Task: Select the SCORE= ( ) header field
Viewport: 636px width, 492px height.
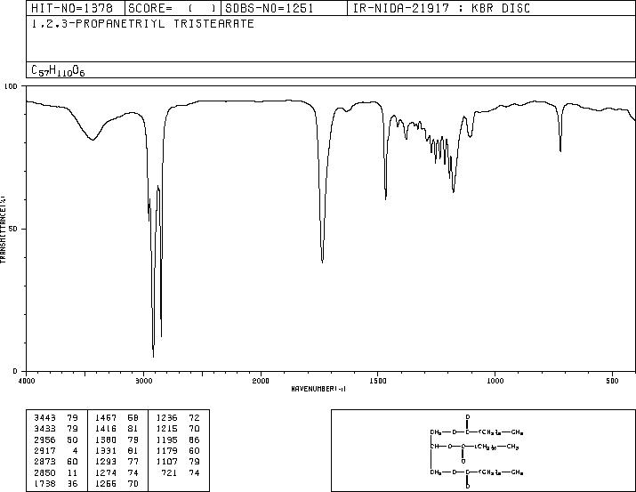Action: tap(173, 8)
